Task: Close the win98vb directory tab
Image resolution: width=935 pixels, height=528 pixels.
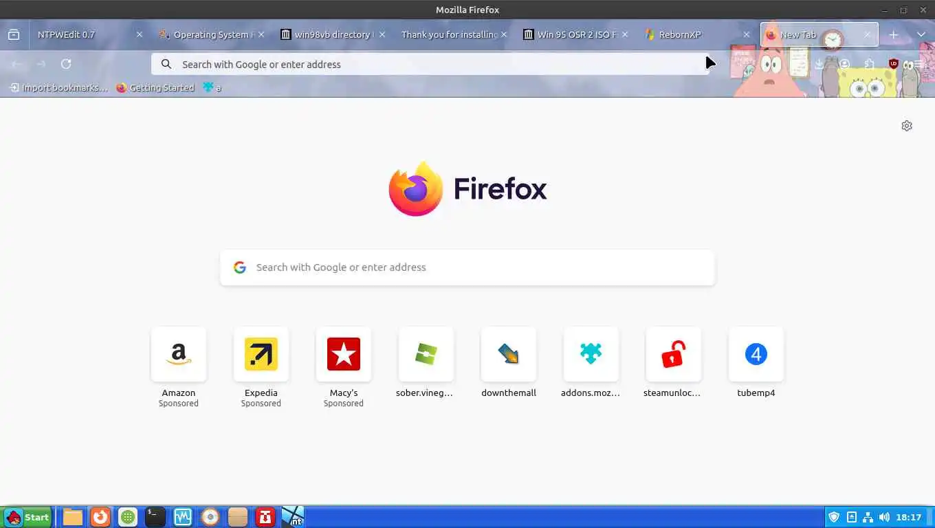Action: (383, 34)
